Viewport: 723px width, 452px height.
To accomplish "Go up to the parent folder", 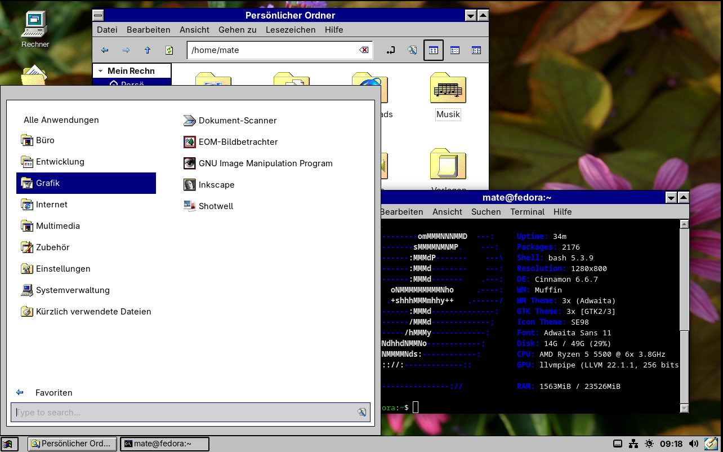I will click(148, 50).
